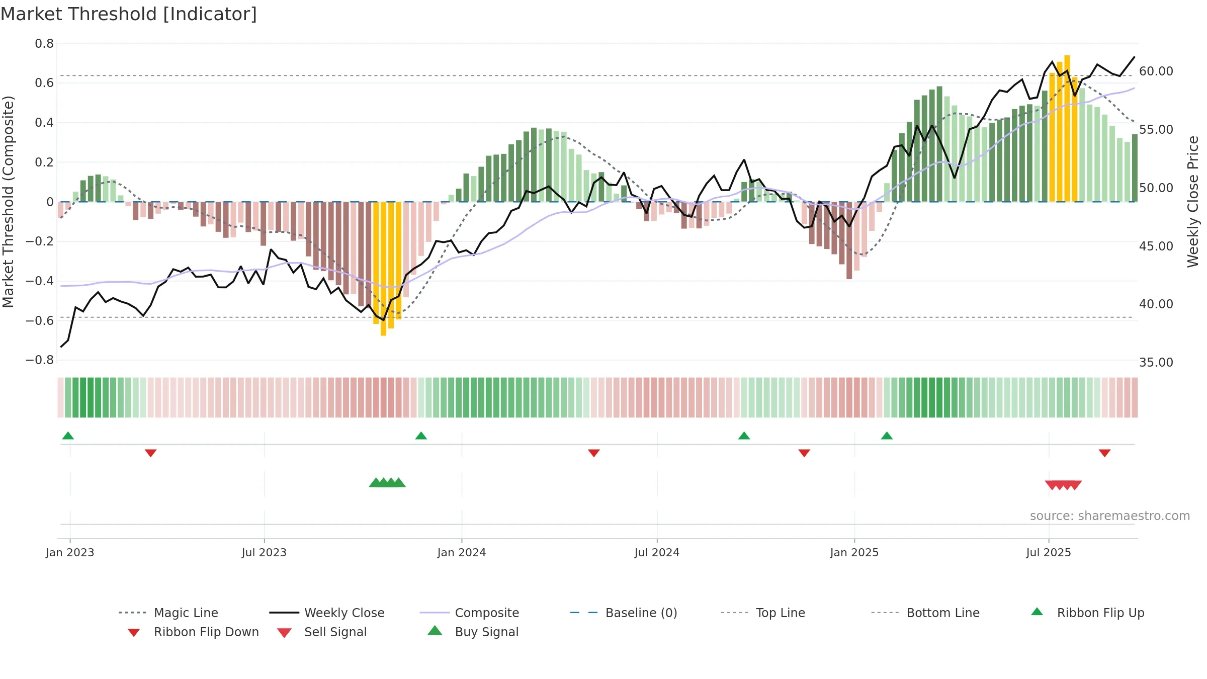This screenshot has width=1207, height=679.
Task: Click the source: sharemaestro.com text
Action: [1110, 516]
